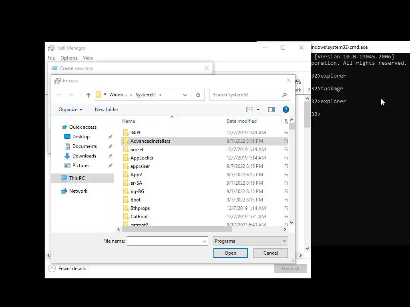Select the AdvancedInstallers folder row
Viewport: 410px width, 307px height.
205,141
